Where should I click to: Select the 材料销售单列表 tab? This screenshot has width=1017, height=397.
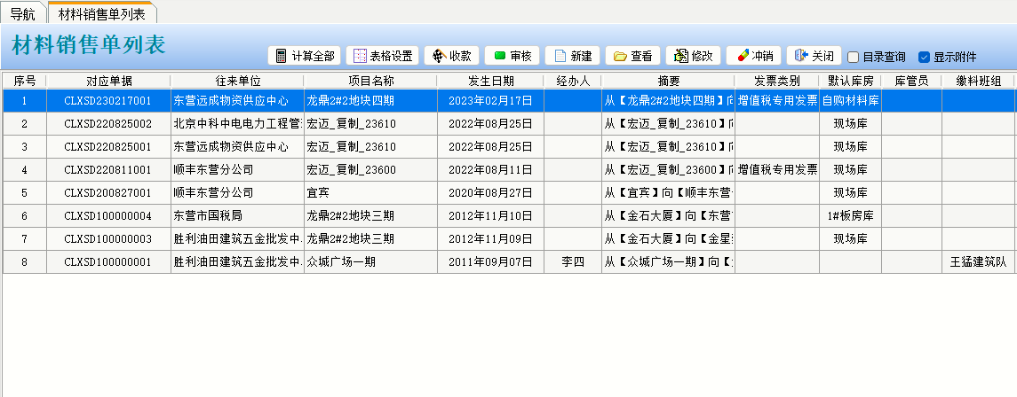[x=101, y=13]
